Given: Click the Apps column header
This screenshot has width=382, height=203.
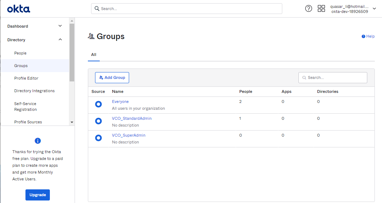Looking at the screenshot, I should pyautogui.click(x=287, y=91).
